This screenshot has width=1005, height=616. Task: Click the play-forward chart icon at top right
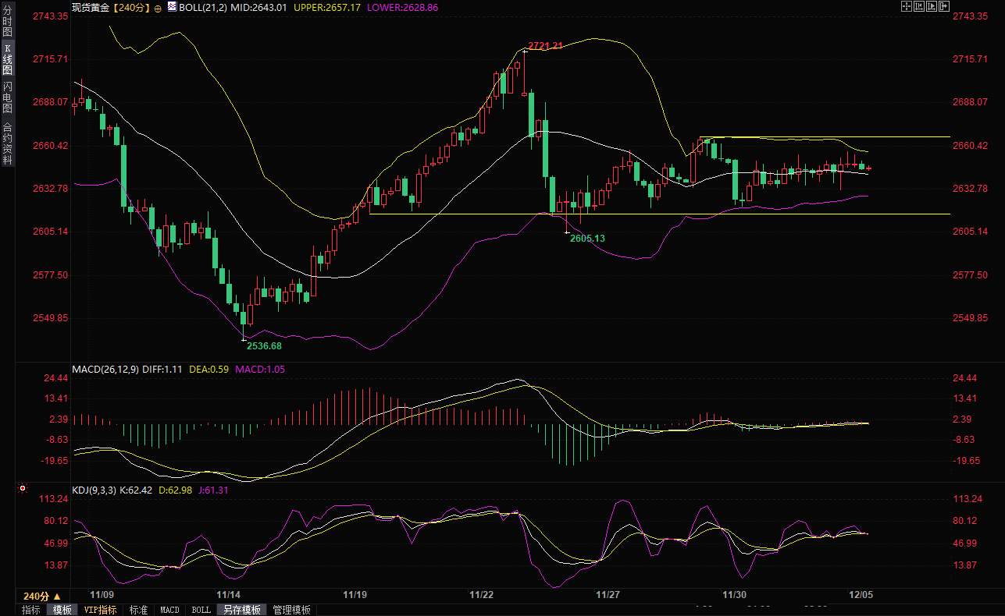pyautogui.click(x=932, y=6)
